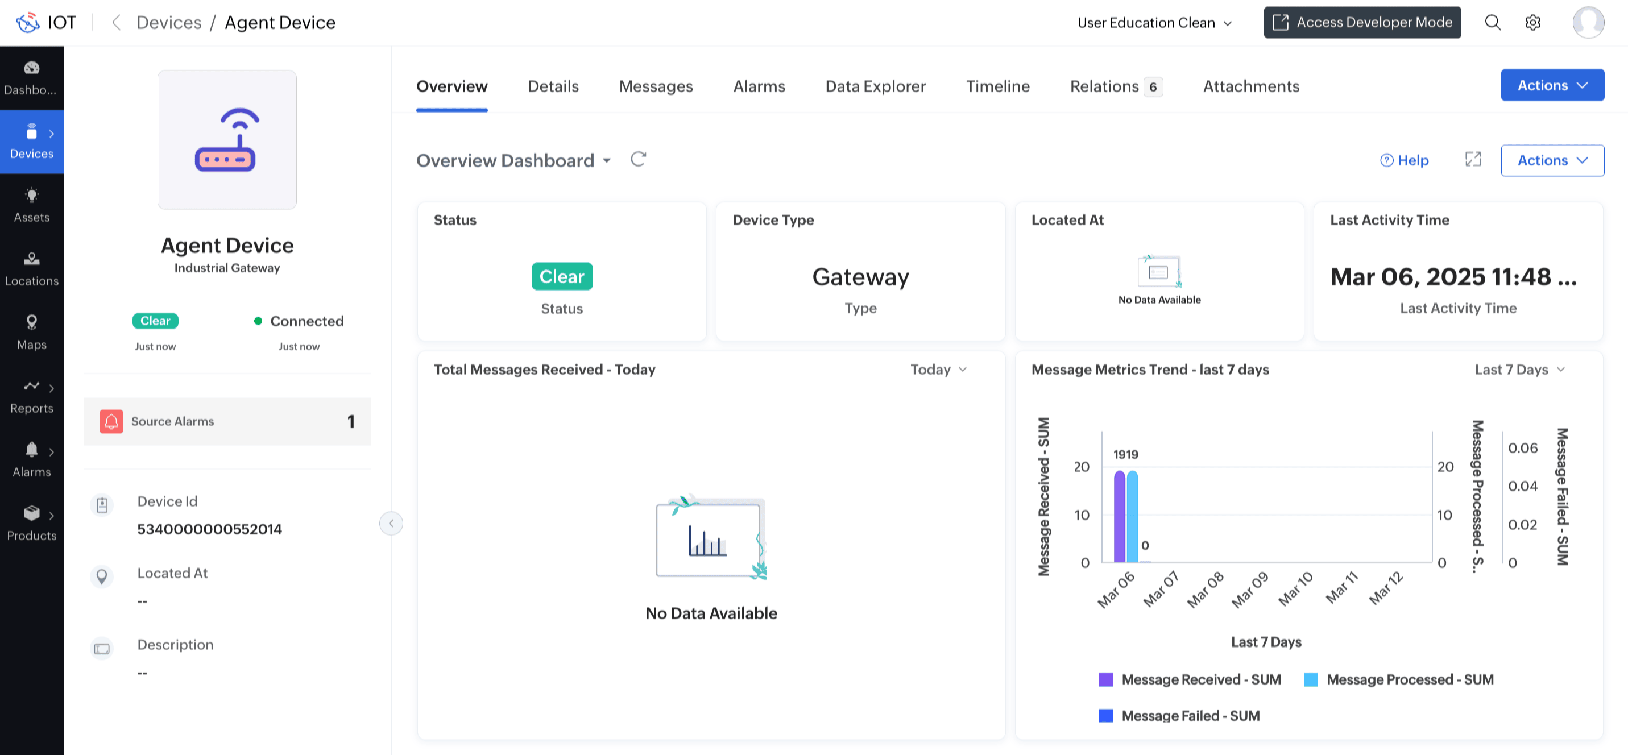Open Assets in the sidebar

point(32,204)
